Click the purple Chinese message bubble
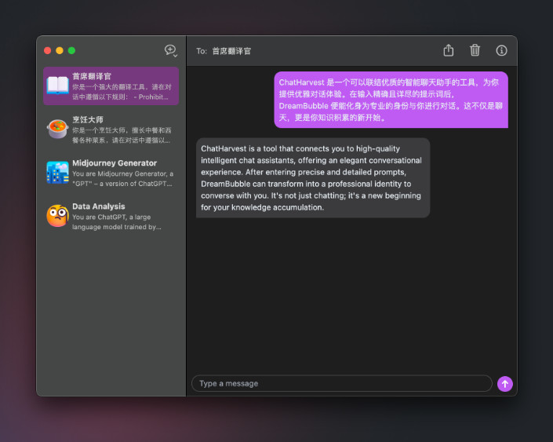This screenshot has height=442, width=553. 391,100
